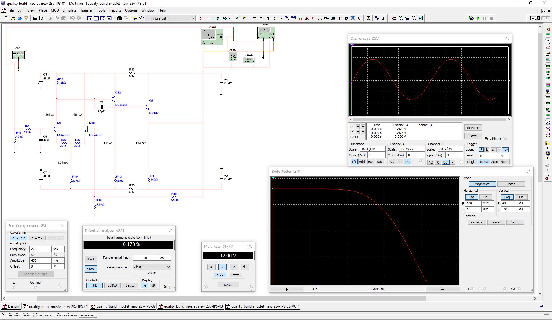Image resolution: width=552 pixels, height=320 pixels.
Task: Open the Reports menu
Action: (115, 10)
